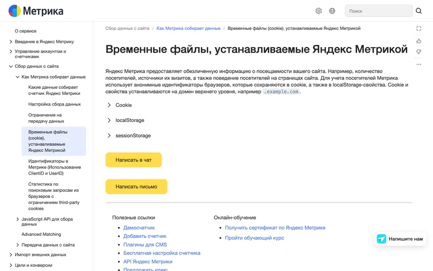Open the Демосчетчик link
Screen dimensions: 433x271
click(139, 228)
